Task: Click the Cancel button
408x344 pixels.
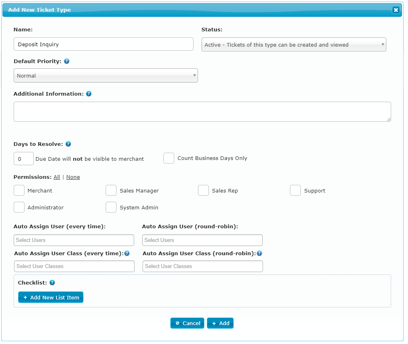Action: pyautogui.click(x=187, y=323)
